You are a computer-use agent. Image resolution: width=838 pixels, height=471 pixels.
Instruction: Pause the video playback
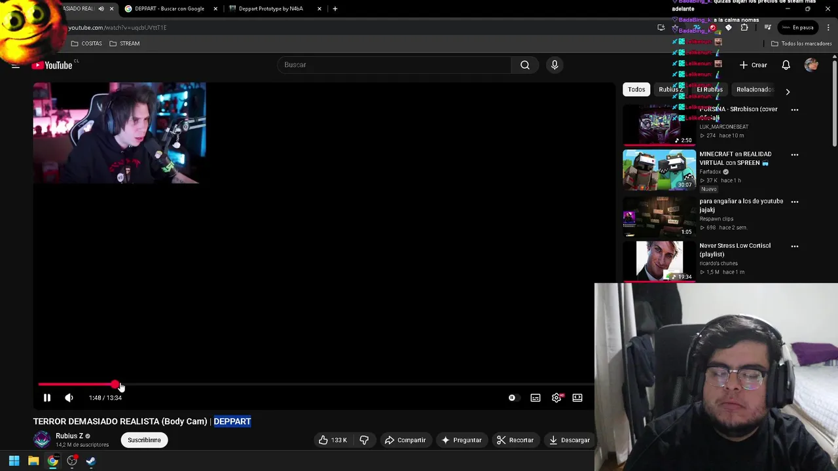(47, 398)
